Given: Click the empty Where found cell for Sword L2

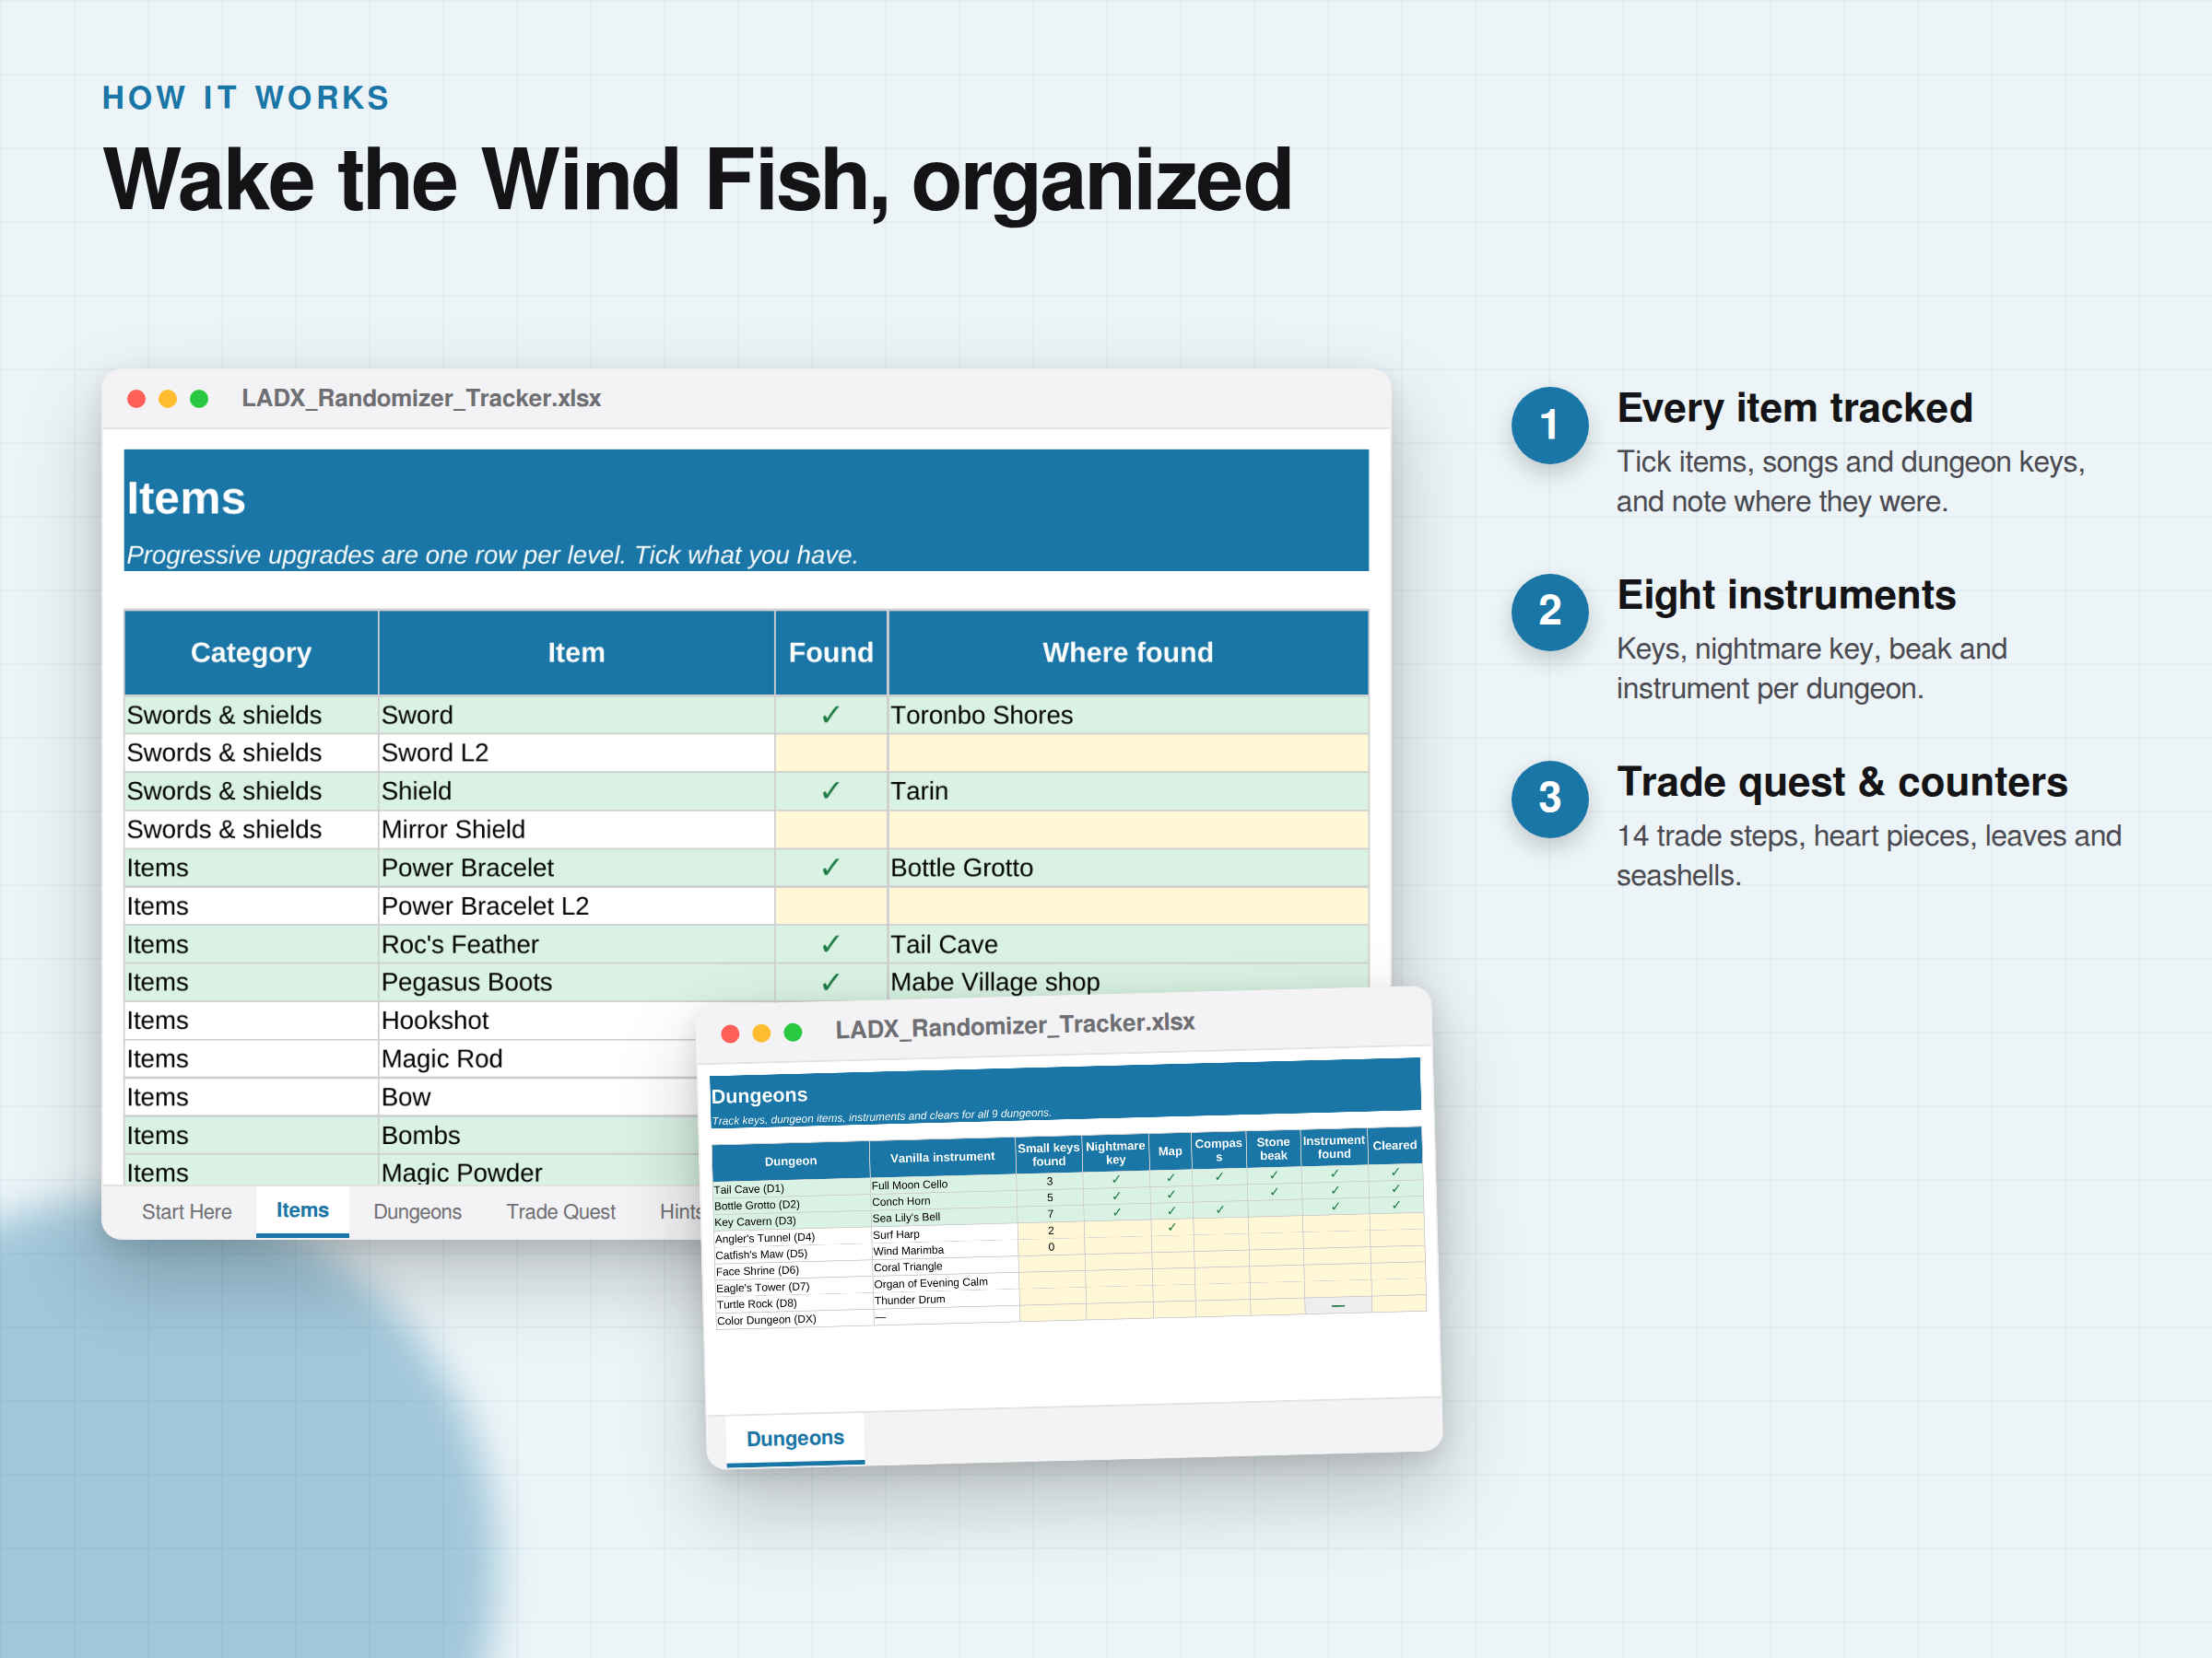Looking at the screenshot, I should [x=1127, y=753].
